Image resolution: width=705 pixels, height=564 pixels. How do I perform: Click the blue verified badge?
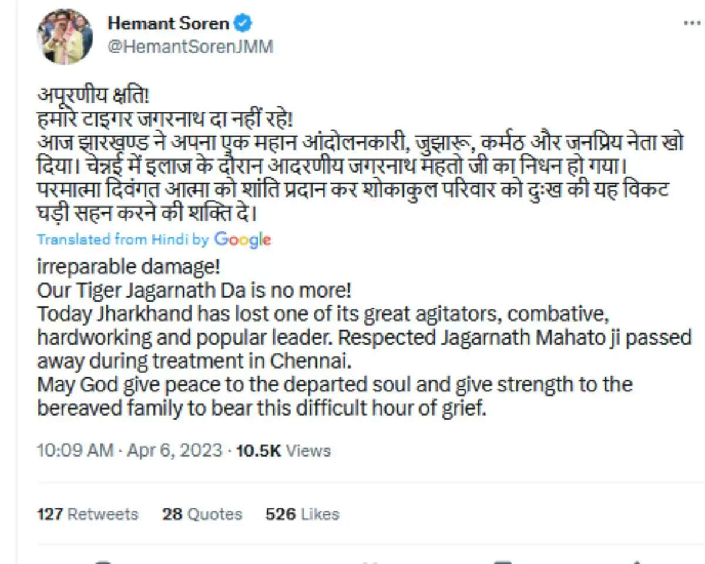pos(244,24)
